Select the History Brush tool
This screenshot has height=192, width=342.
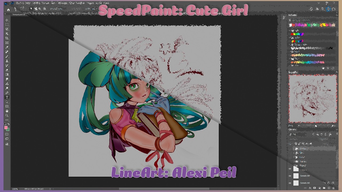7,65
